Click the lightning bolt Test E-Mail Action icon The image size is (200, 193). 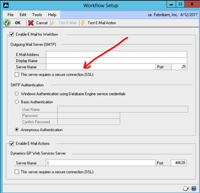point(83,23)
